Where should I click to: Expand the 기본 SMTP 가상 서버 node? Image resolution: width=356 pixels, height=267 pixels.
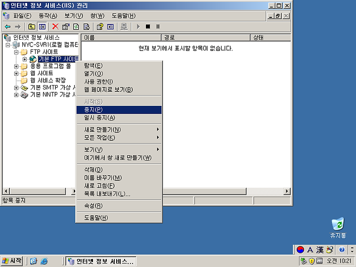point(16,88)
